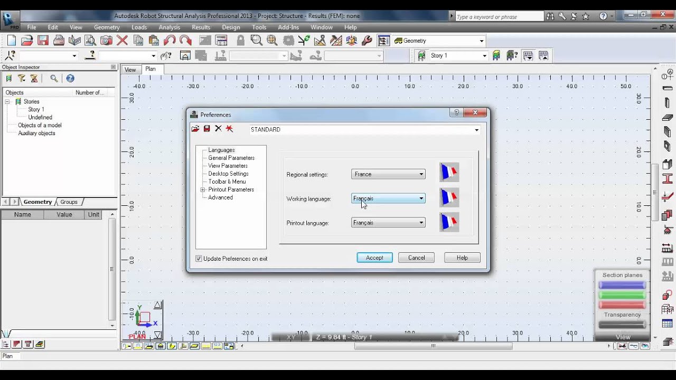
Task: Click the calculator/tables icon in the toolbar
Action: (221, 41)
